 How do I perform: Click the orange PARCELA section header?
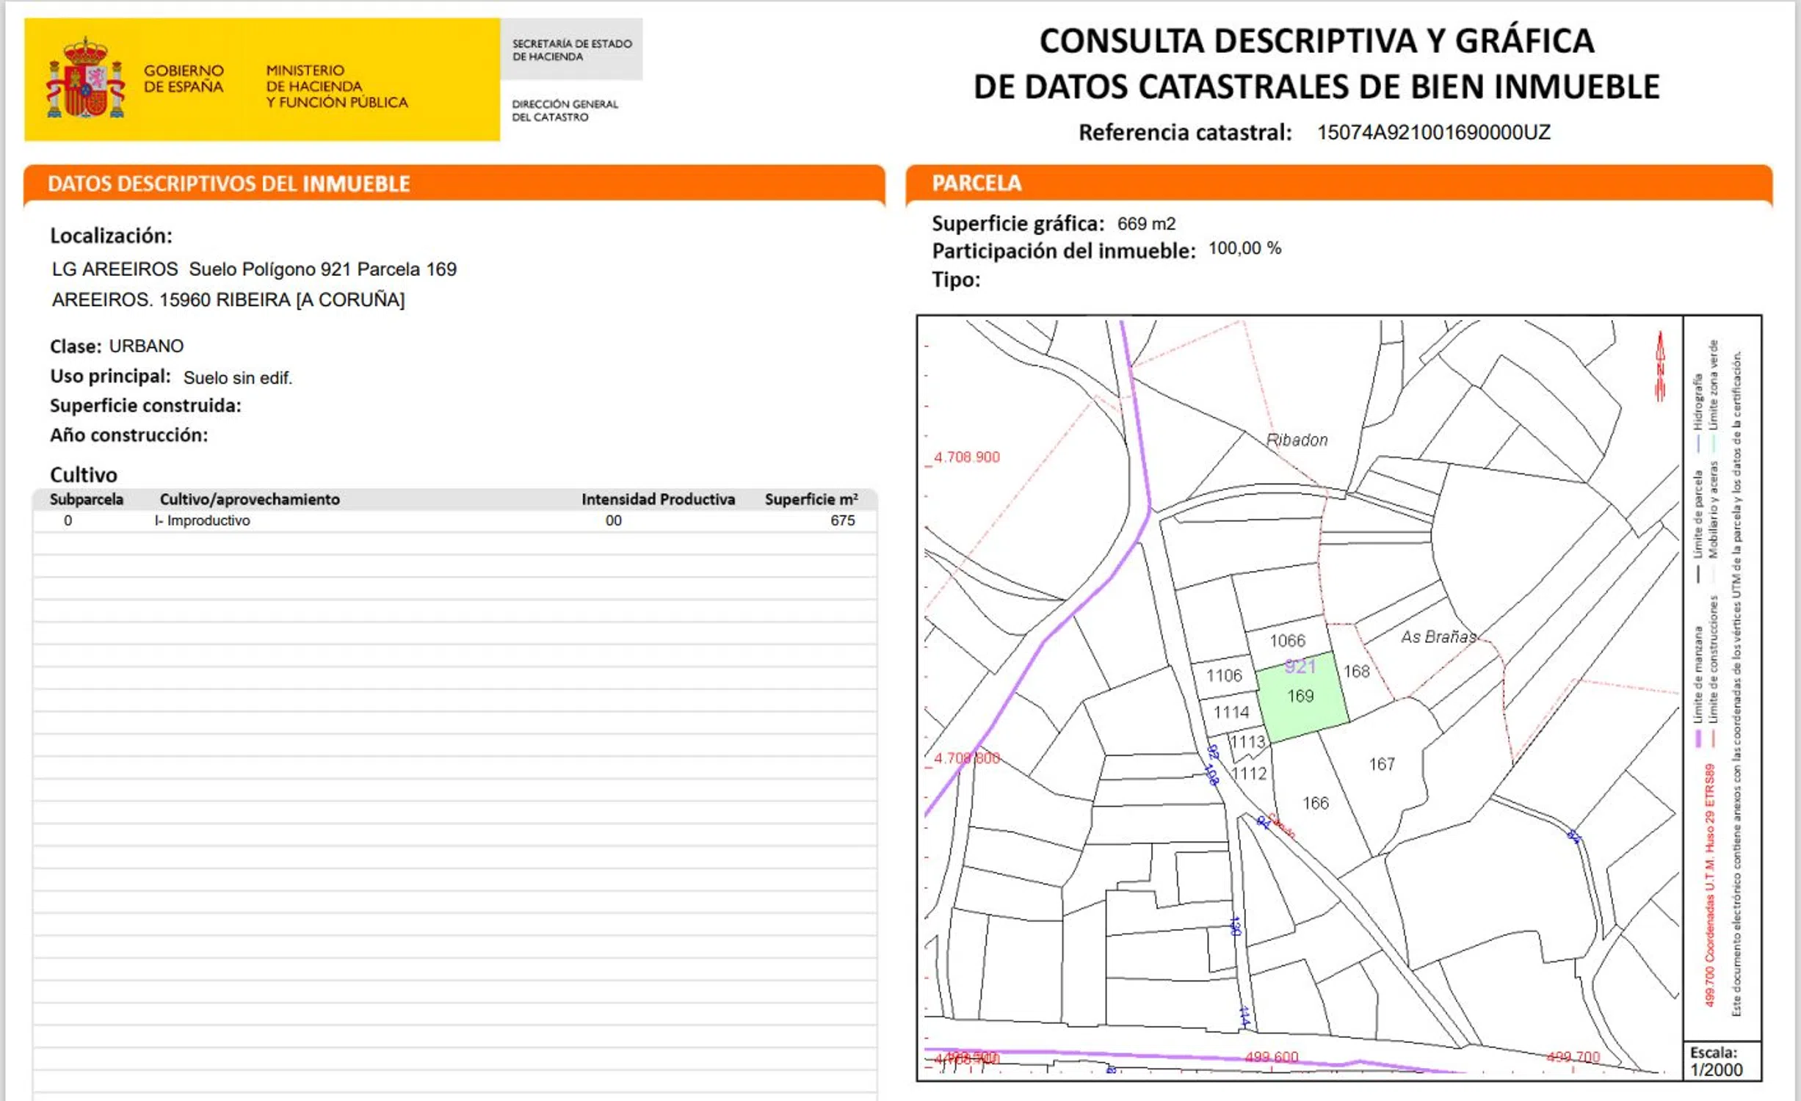[x=976, y=183]
